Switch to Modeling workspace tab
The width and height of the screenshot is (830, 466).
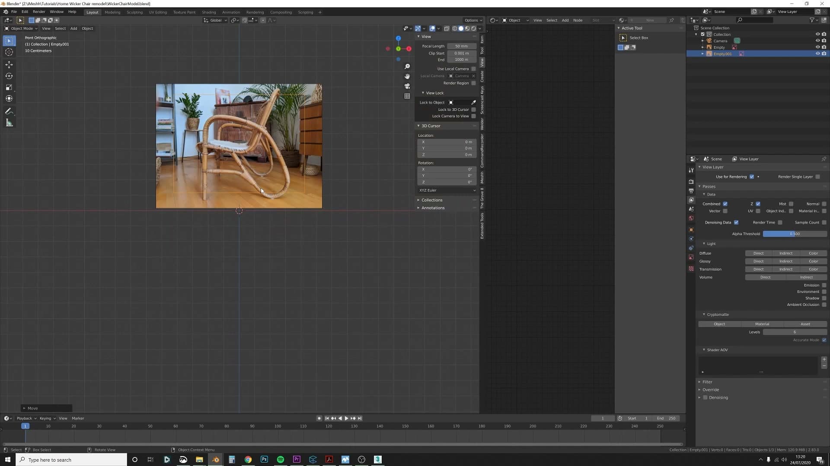(112, 12)
